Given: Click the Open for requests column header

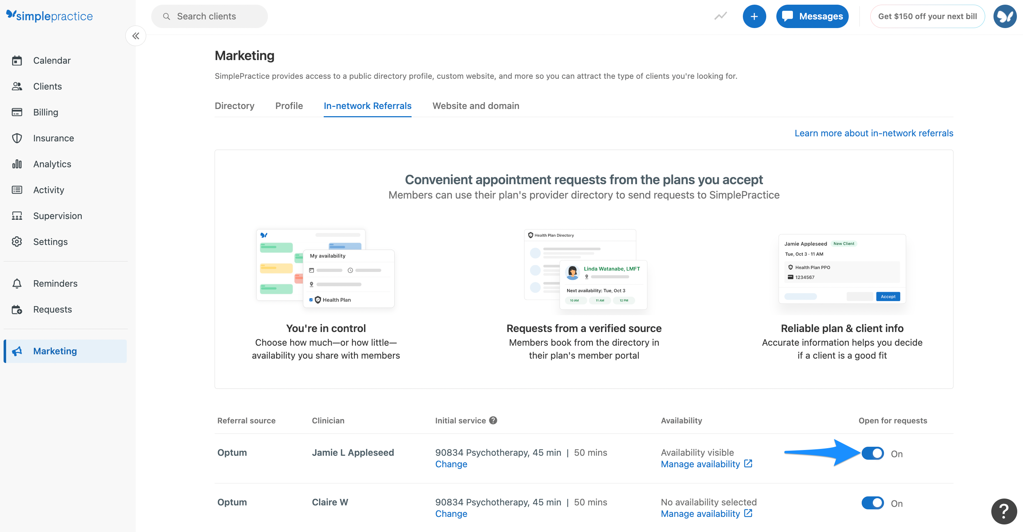Looking at the screenshot, I should [893, 420].
